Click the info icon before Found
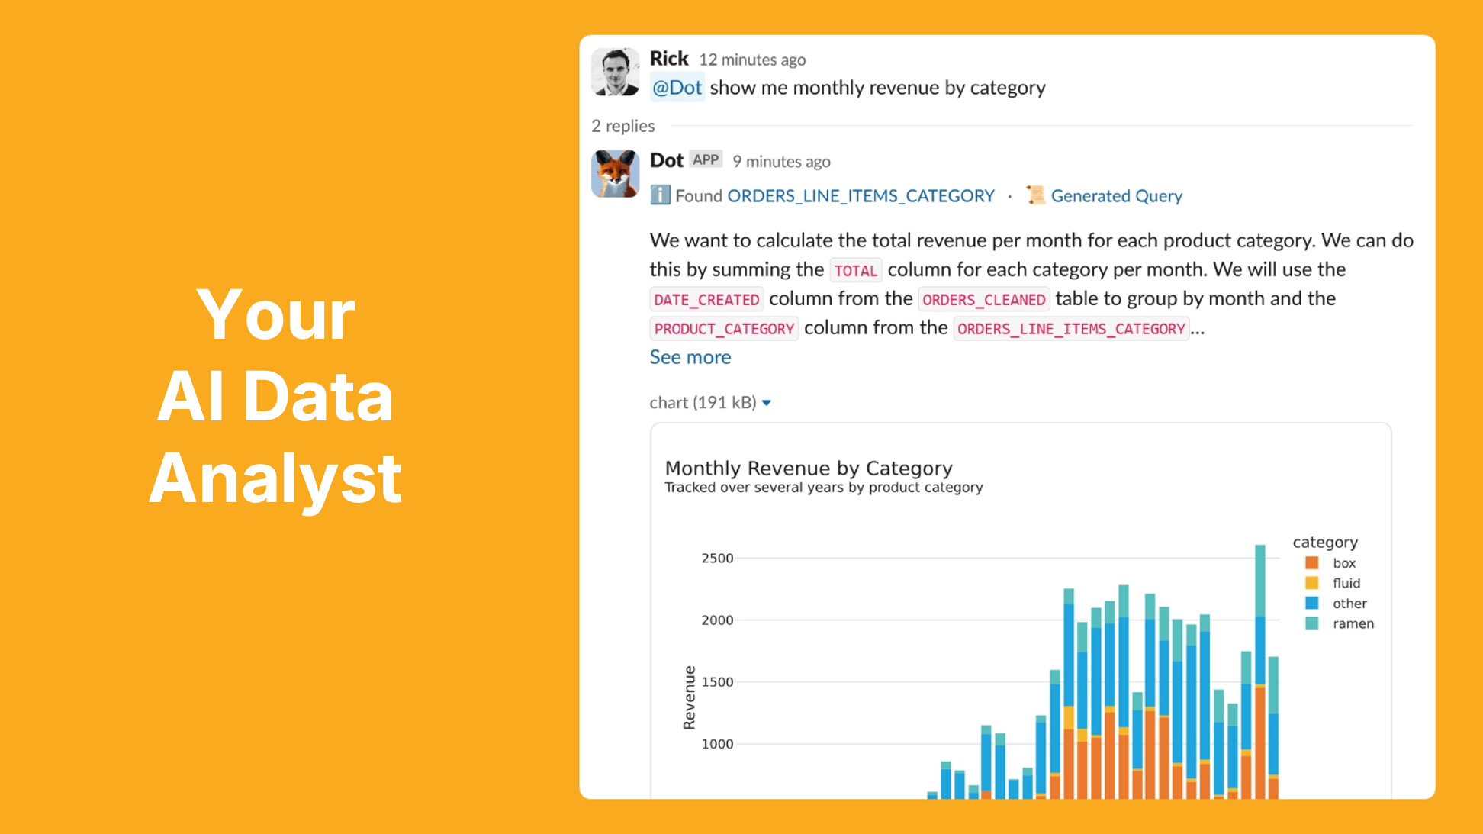This screenshot has width=1483, height=834. point(660,195)
